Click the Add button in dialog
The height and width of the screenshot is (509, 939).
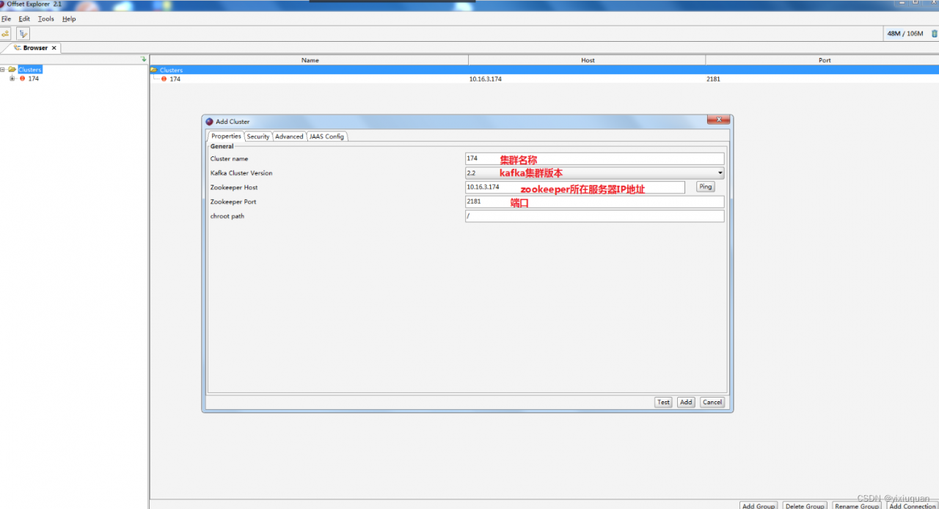coord(686,402)
